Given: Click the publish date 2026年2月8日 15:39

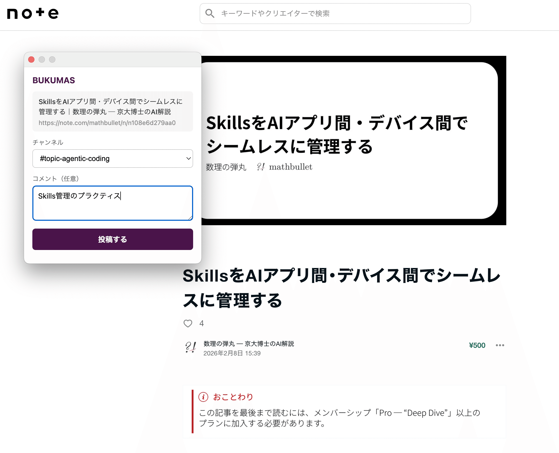Looking at the screenshot, I should (232, 353).
